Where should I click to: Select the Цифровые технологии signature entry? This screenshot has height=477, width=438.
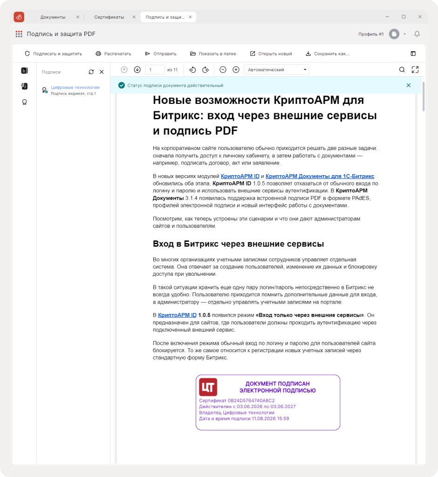(75, 87)
